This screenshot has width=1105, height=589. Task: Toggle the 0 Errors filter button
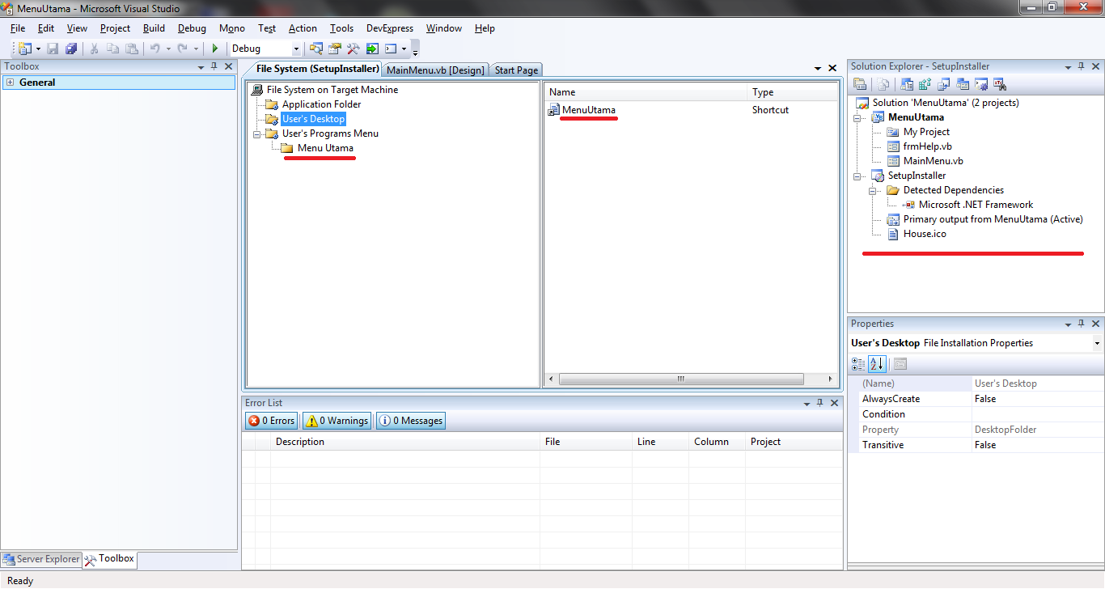(272, 421)
